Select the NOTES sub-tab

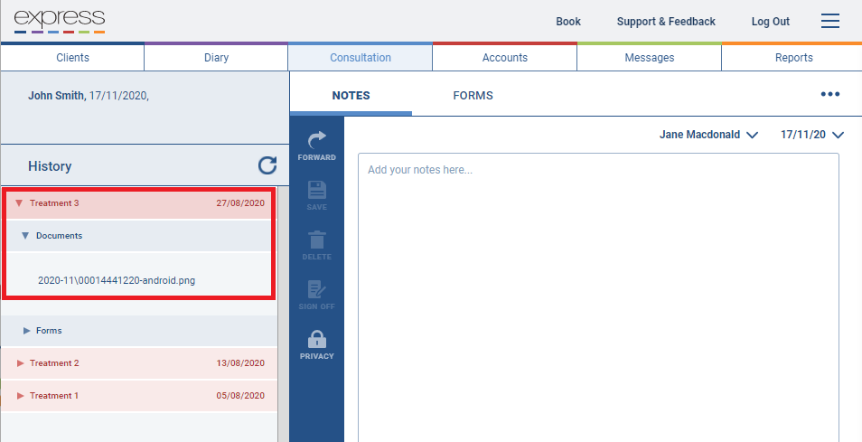(x=351, y=96)
